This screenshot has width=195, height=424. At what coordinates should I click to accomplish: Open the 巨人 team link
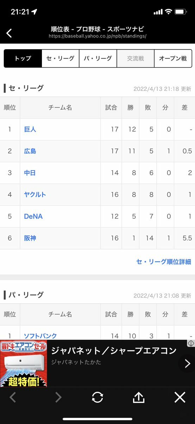click(x=30, y=129)
